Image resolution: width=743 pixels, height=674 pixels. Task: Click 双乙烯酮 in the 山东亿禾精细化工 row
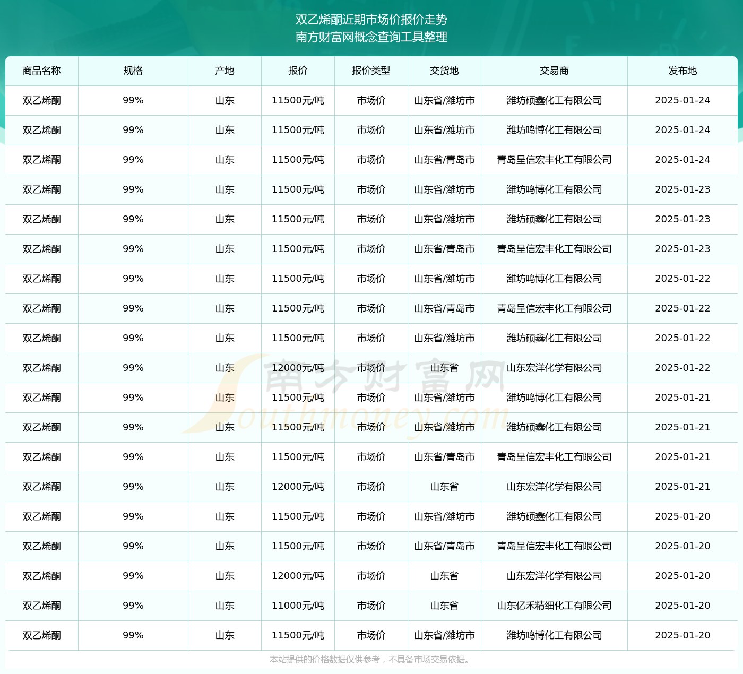42,606
